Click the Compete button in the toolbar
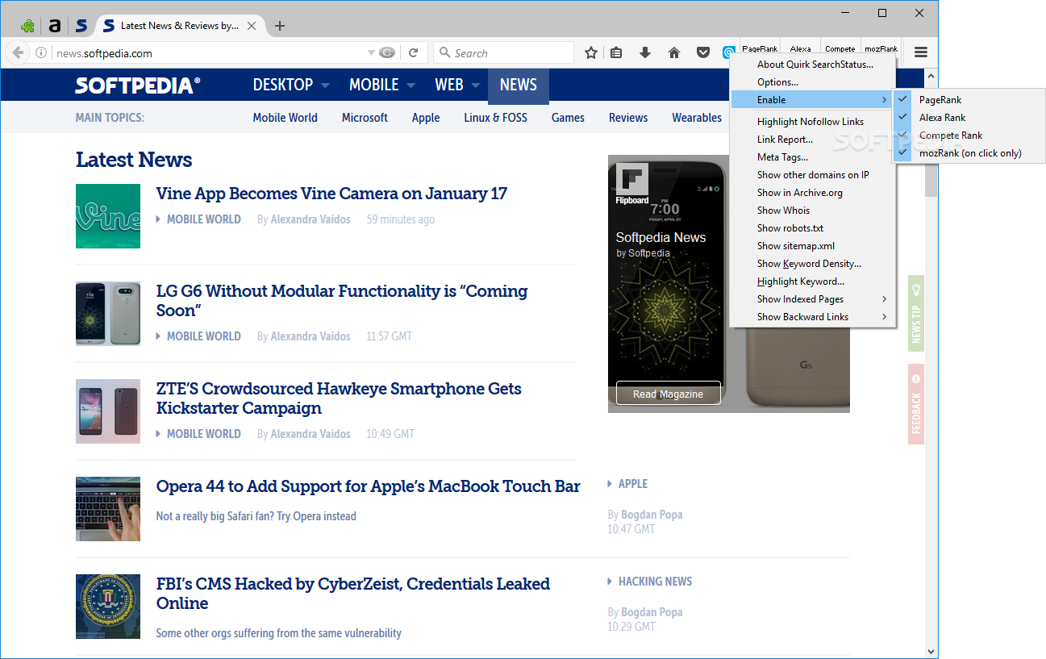 840,49
